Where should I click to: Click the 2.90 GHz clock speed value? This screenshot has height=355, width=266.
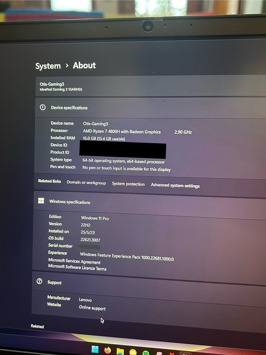click(183, 132)
